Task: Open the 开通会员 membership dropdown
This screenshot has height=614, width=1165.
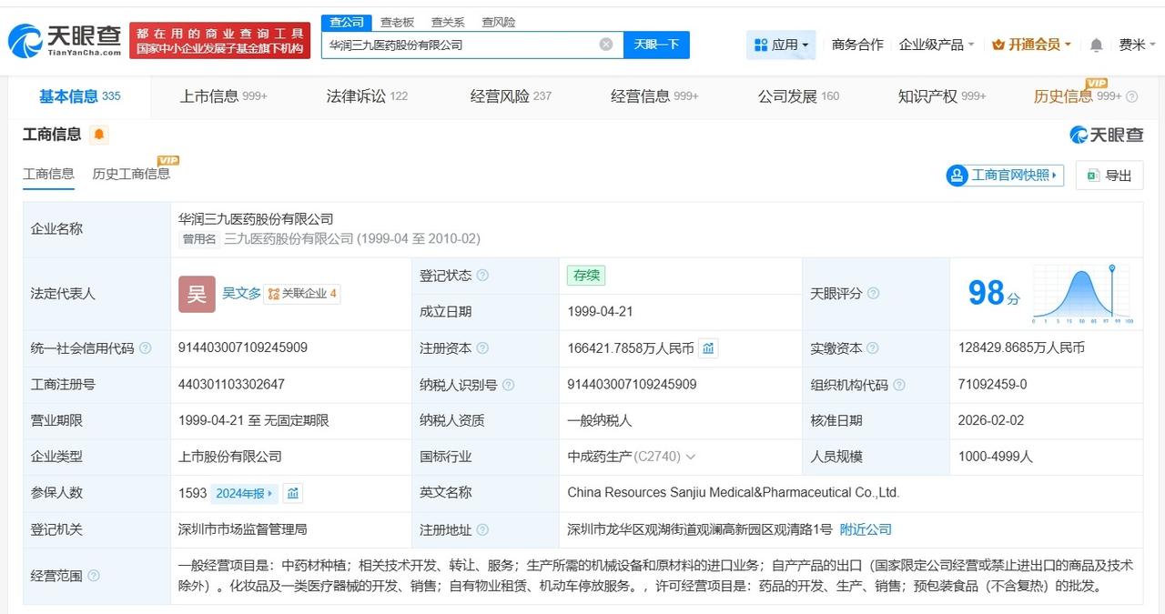Action: tap(1031, 45)
